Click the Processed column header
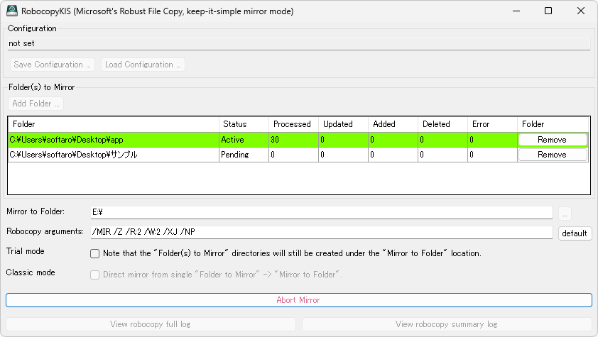Image resolution: width=598 pixels, height=337 pixels. (x=292, y=124)
